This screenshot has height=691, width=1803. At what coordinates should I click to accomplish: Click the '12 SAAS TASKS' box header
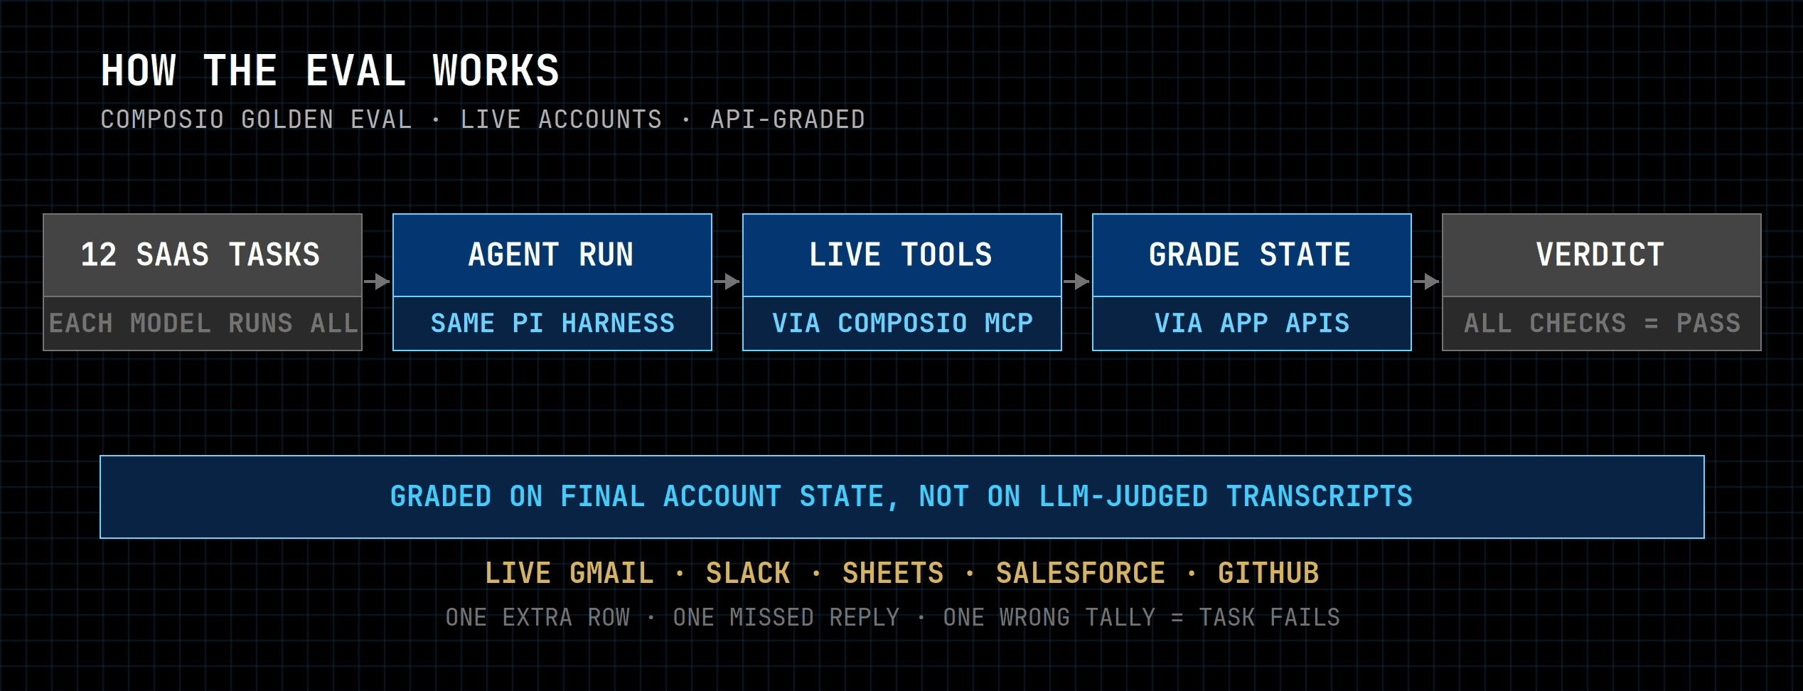coord(203,255)
